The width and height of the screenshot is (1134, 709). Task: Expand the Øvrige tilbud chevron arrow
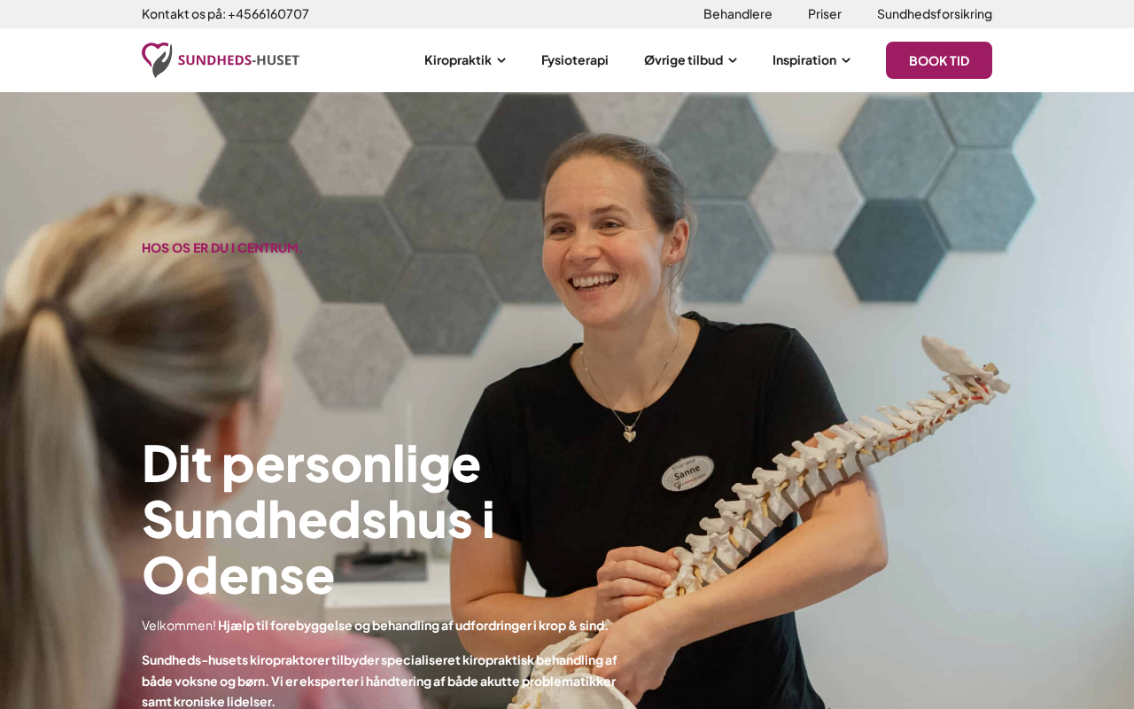(x=733, y=60)
